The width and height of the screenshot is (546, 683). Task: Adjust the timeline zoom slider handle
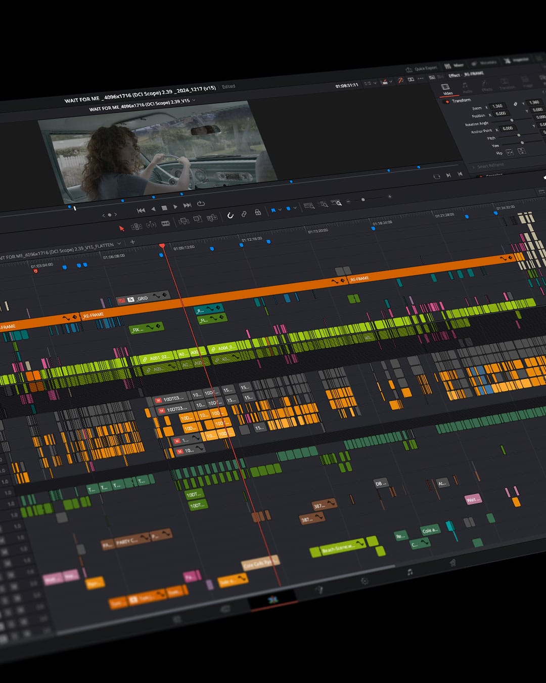[x=363, y=200]
